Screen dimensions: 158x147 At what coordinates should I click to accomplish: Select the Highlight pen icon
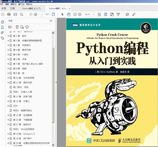134,14
